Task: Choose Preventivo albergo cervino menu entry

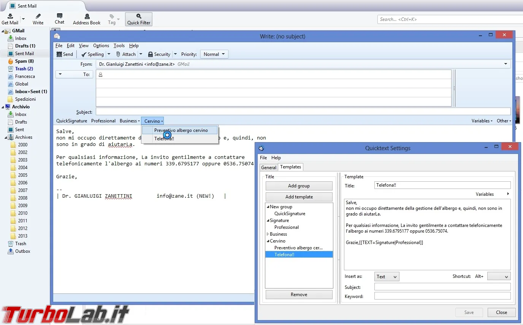Action: point(180,130)
